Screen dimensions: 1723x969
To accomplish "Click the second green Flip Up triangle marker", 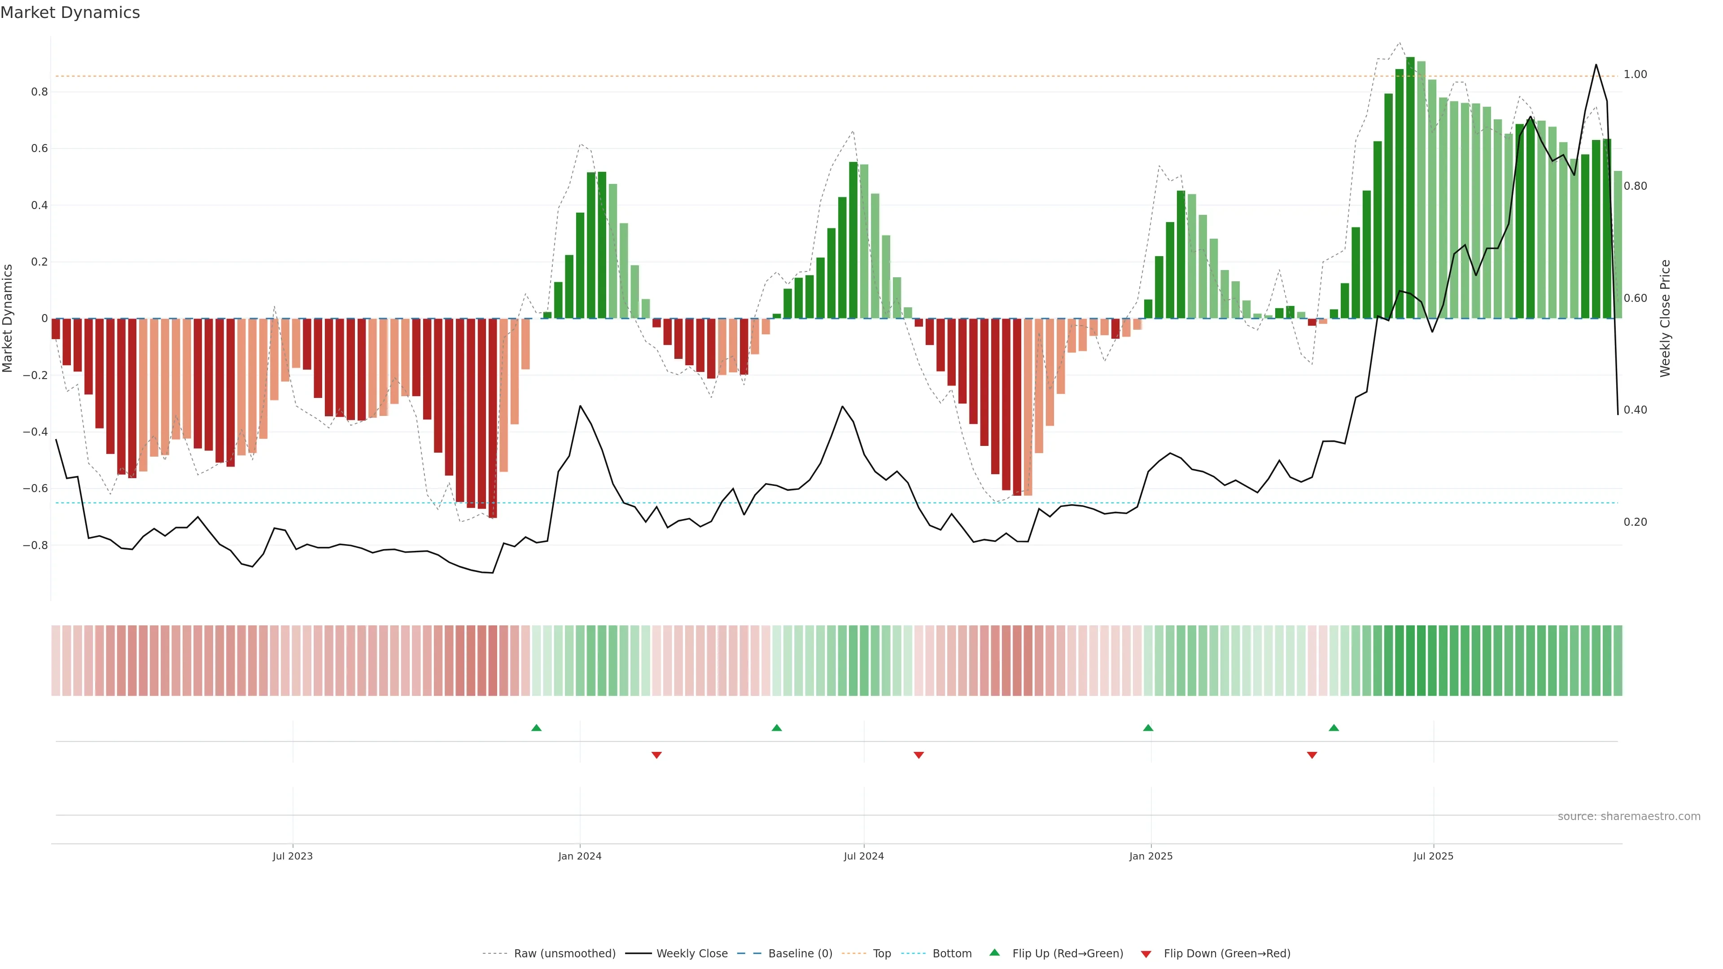I will tap(777, 728).
